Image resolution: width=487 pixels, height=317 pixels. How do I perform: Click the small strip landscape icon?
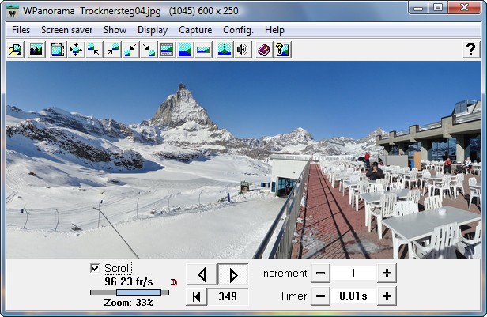pos(203,50)
